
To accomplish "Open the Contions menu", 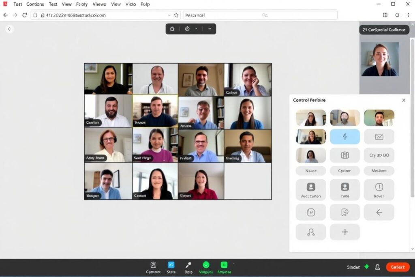I will (35, 4).
